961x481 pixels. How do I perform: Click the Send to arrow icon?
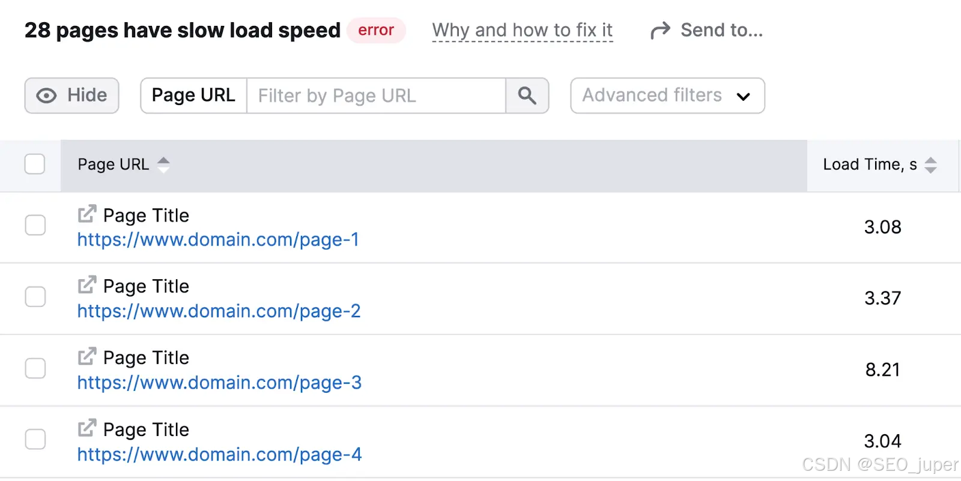(x=660, y=31)
